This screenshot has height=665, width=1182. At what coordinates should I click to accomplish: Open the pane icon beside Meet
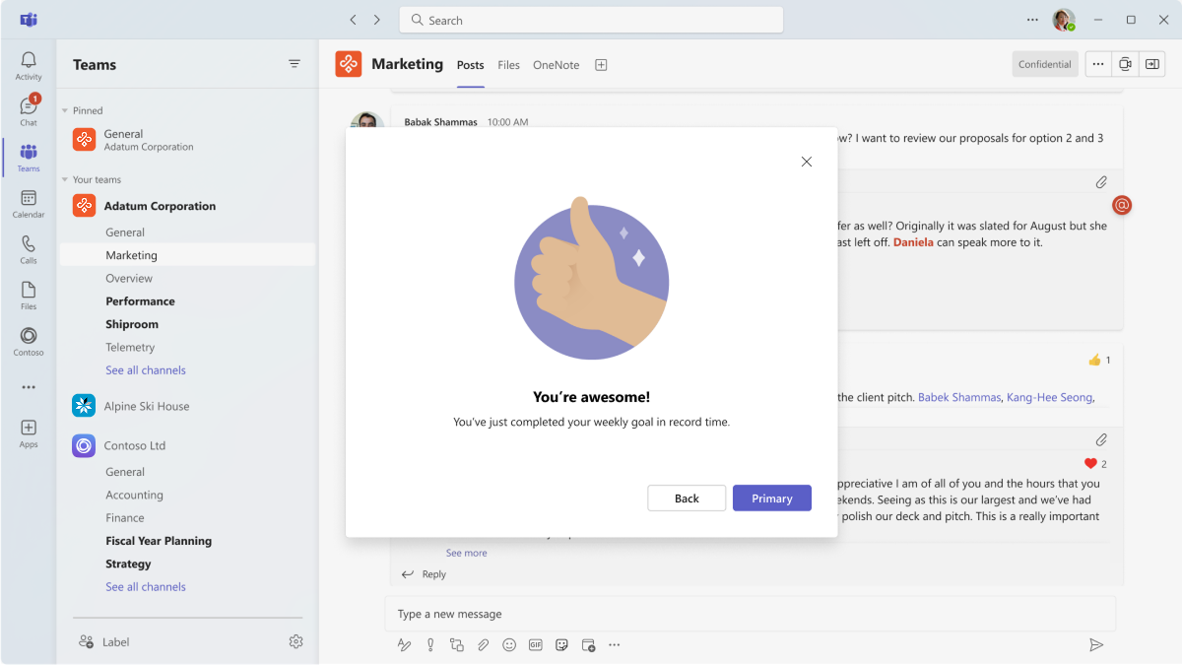click(1151, 64)
